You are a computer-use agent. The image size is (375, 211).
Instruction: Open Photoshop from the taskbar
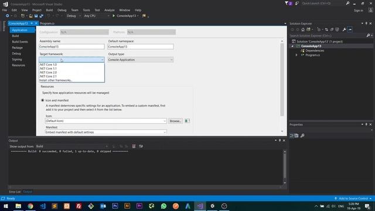pos(115,206)
